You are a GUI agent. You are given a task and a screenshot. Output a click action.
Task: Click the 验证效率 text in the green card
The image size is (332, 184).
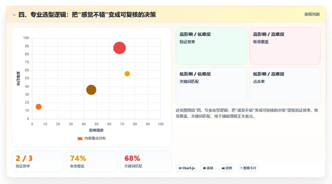point(187,42)
